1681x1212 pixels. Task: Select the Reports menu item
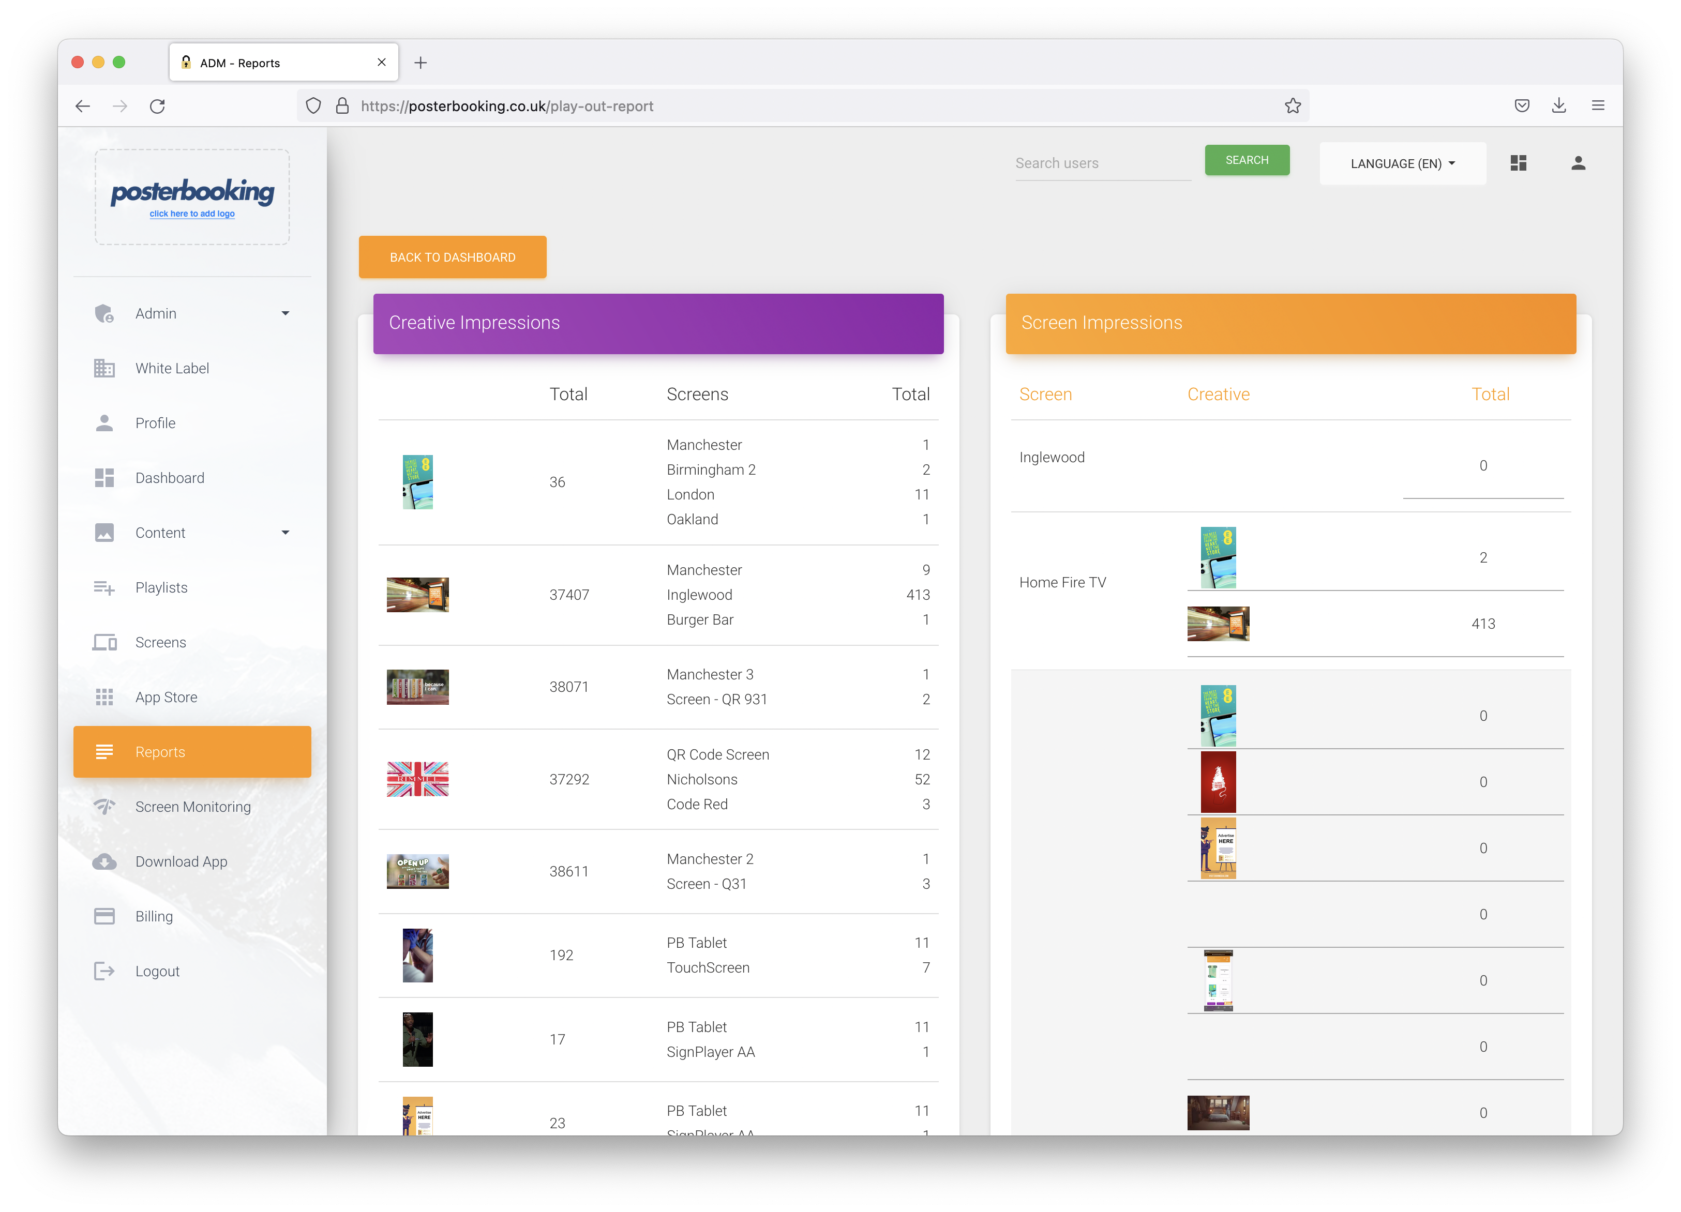192,752
